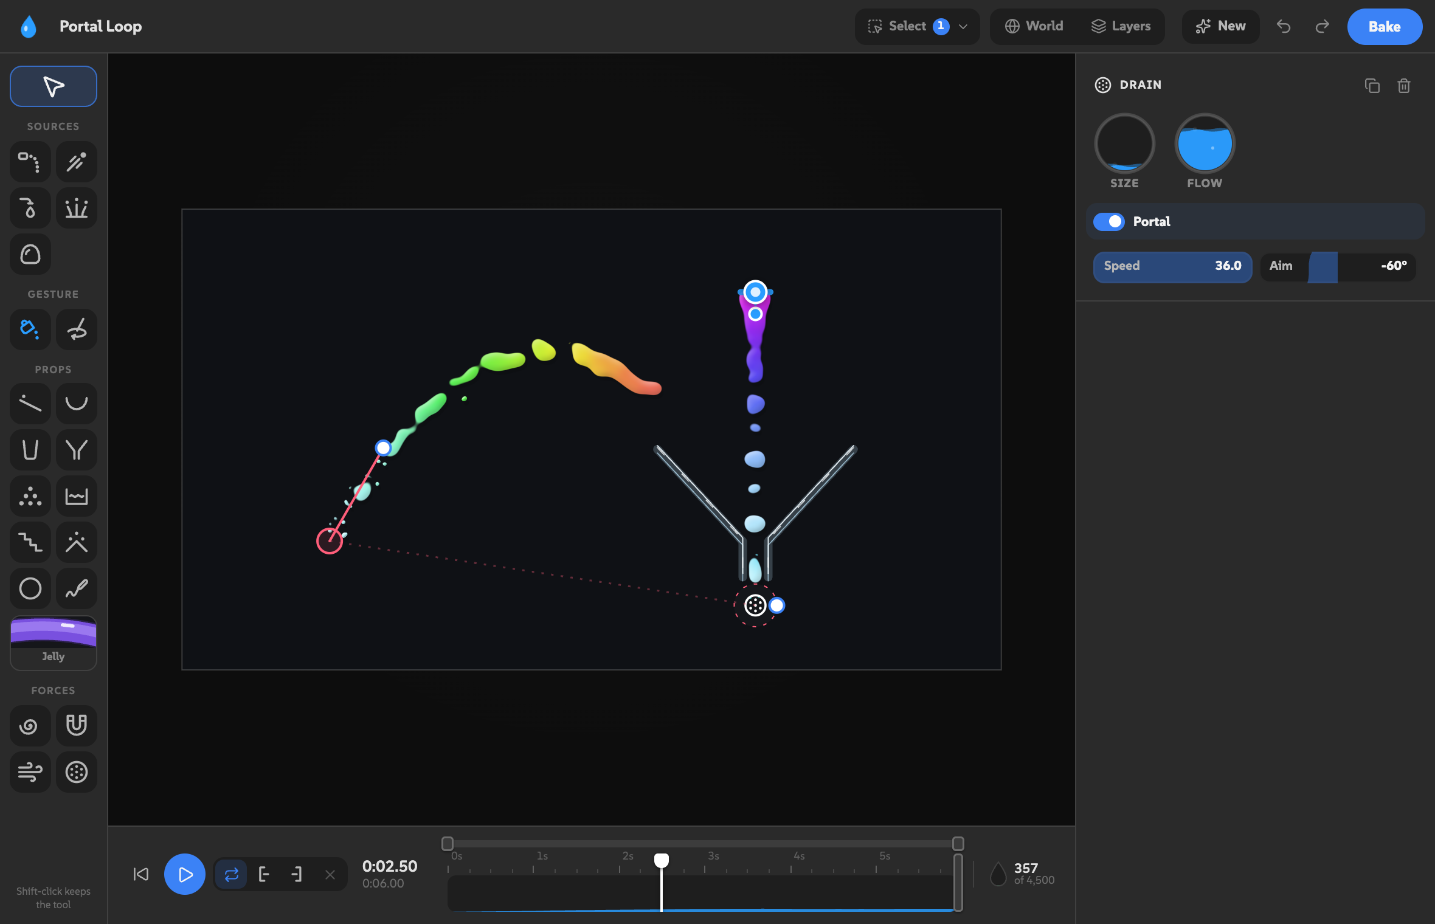The width and height of the screenshot is (1435, 924).
Task: Delete the selected drain
Action: [1403, 86]
